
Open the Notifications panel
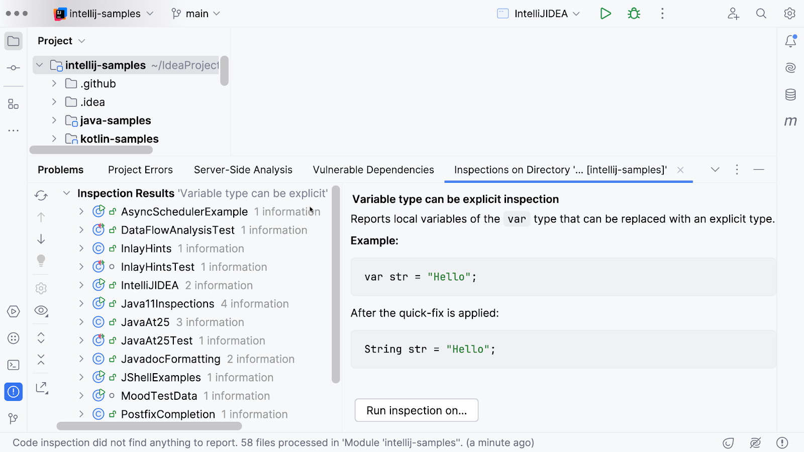click(x=790, y=41)
